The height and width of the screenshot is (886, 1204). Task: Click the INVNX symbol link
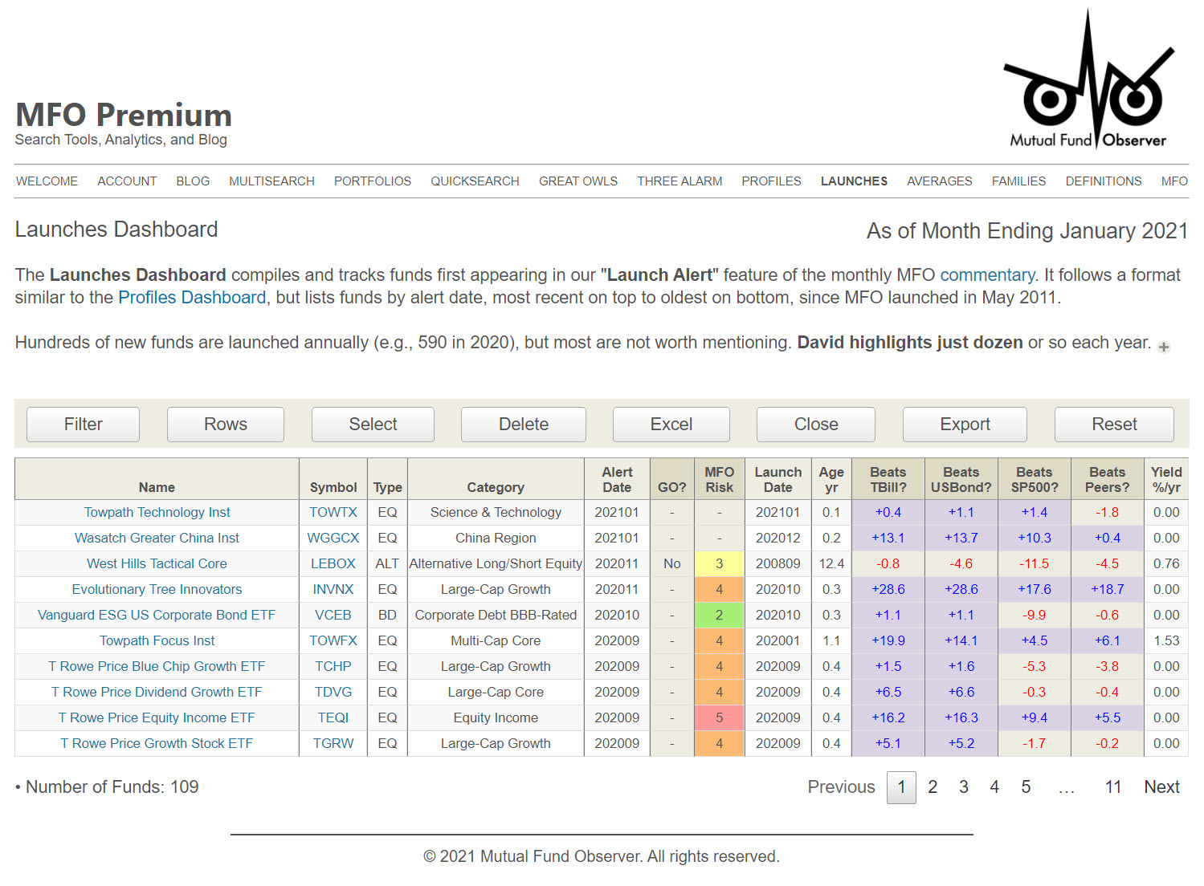[333, 590]
